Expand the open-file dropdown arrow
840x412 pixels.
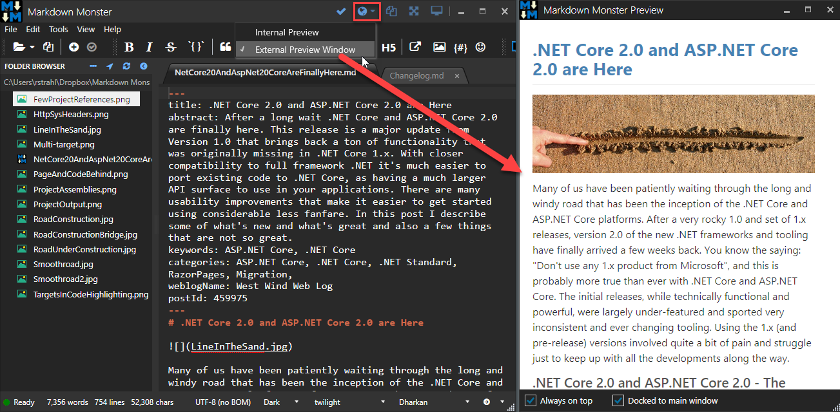(x=32, y=47)
